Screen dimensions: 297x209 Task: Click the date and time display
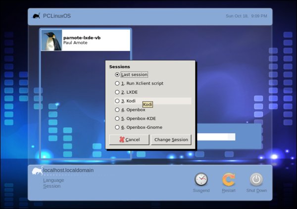[x=246, y=16]
